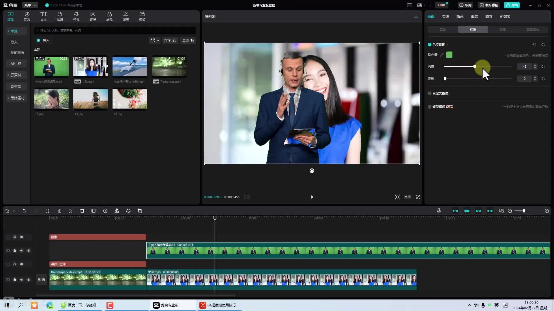
Task: Open the view layout grid dropdown
Action: click(155, 40)
